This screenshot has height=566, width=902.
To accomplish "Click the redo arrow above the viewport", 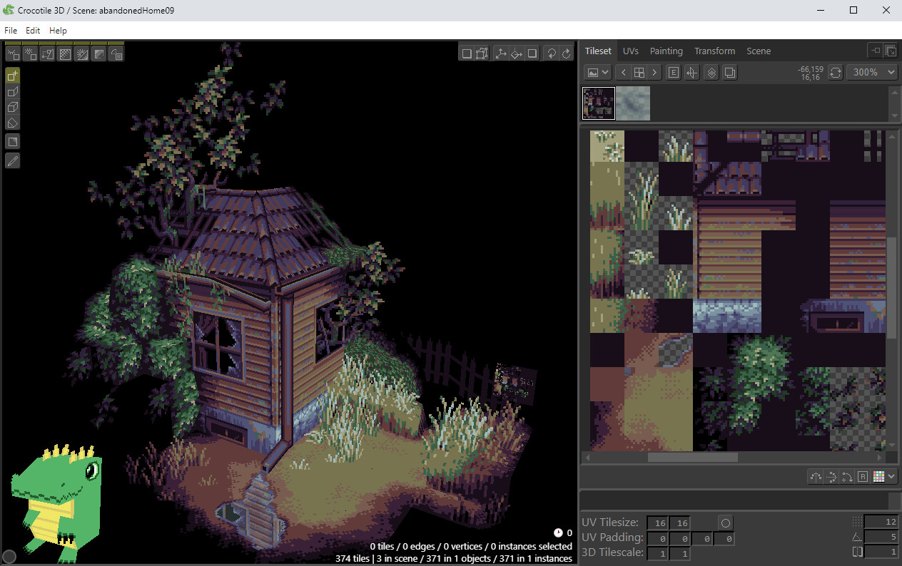I will pos(565,53).
